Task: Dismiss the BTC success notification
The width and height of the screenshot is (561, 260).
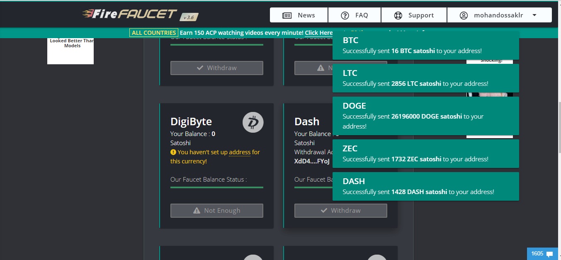Action: 426,45
